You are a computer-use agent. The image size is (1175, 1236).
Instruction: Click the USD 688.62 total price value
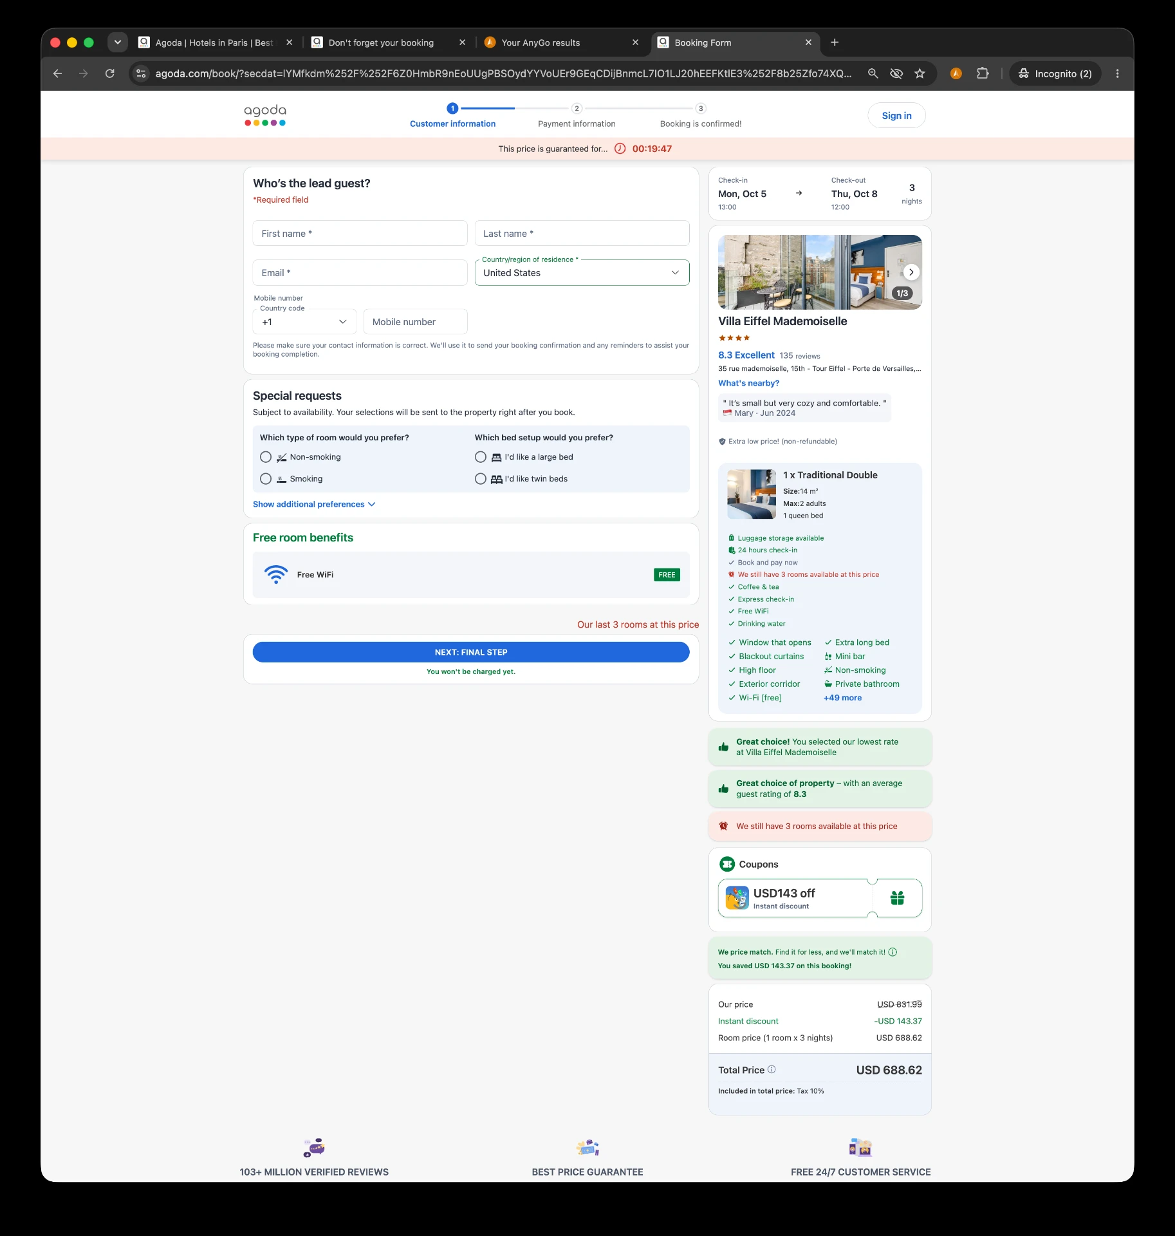pyautogui.click(x=889, y=1070)
